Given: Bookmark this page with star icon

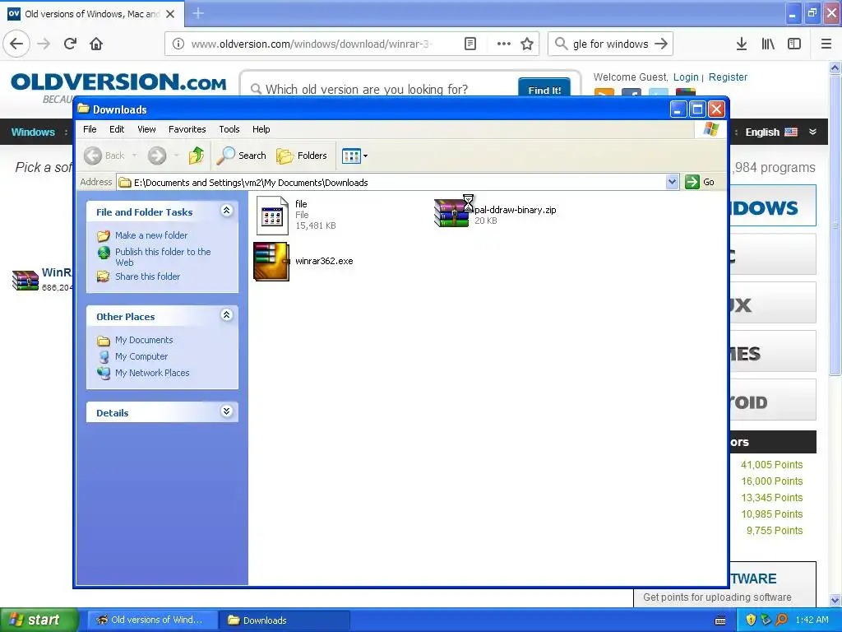Looking at the screenshot, I should click(527, 44).
